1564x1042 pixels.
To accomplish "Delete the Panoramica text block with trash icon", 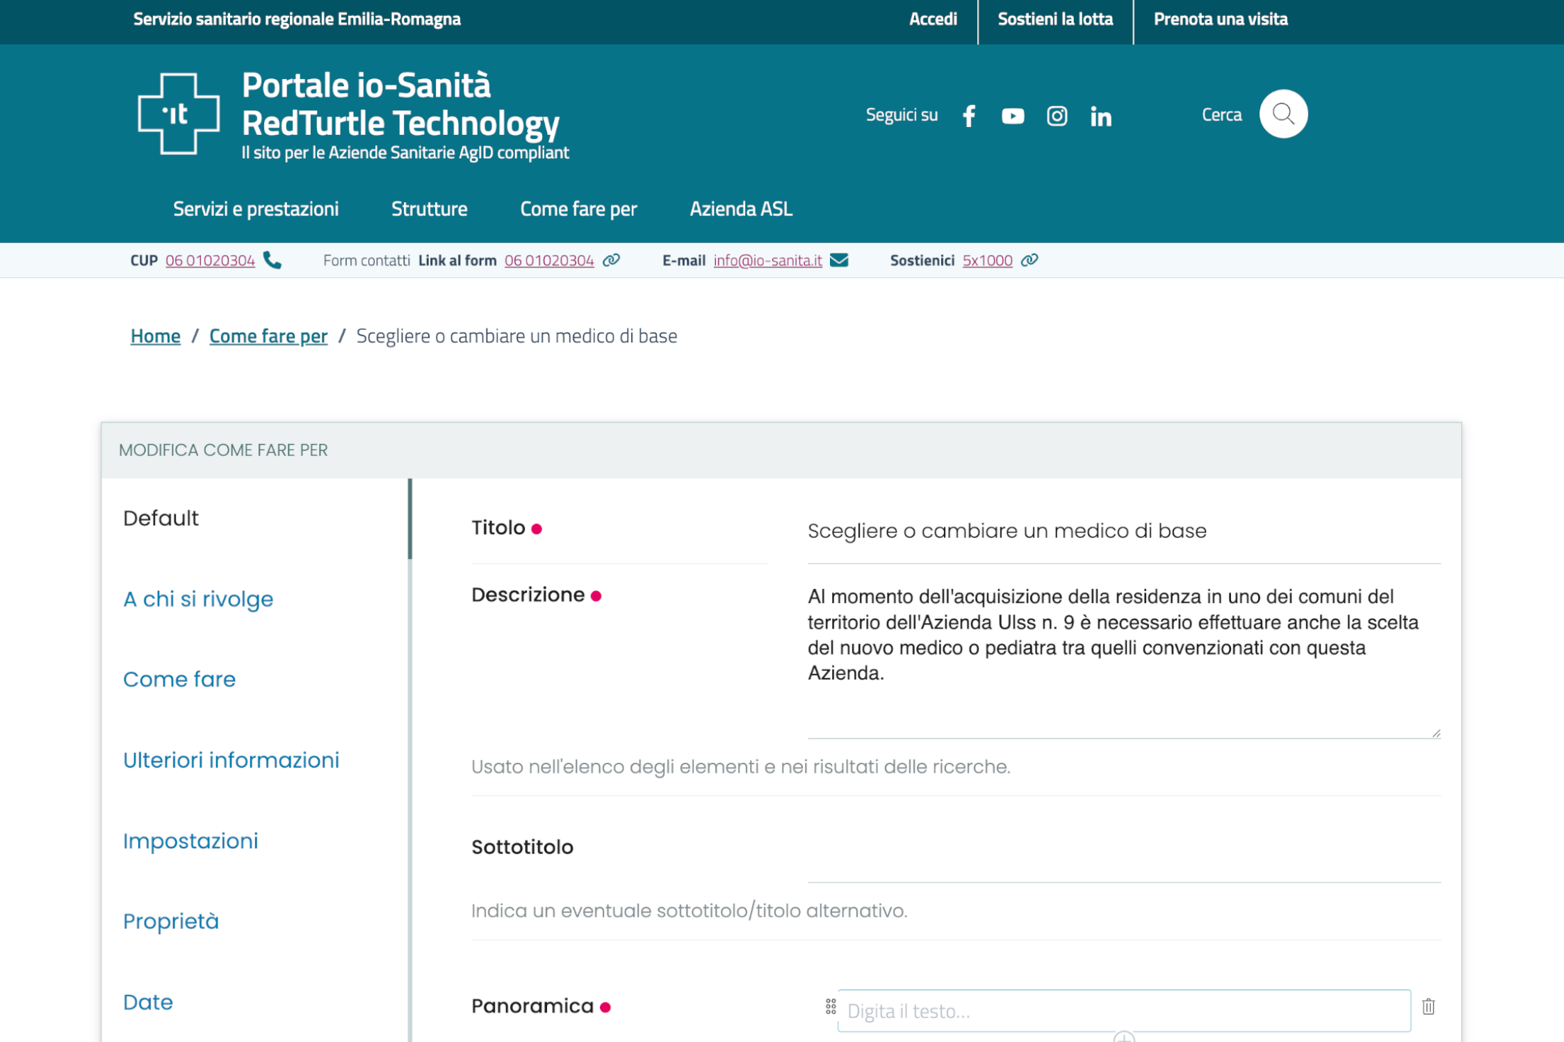I will (x=1428, y=1006).
